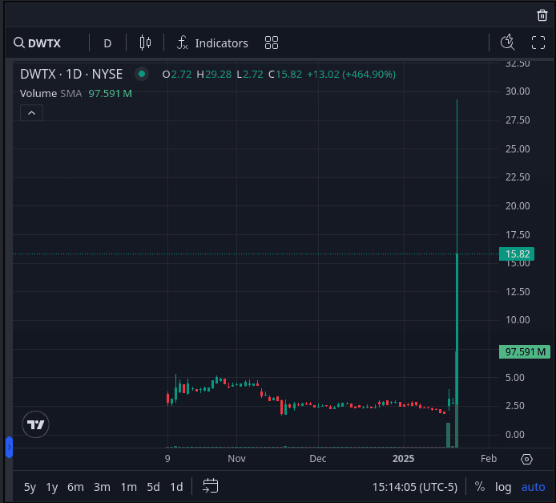Collapse the indicator legend chevron

coord(31,113)
